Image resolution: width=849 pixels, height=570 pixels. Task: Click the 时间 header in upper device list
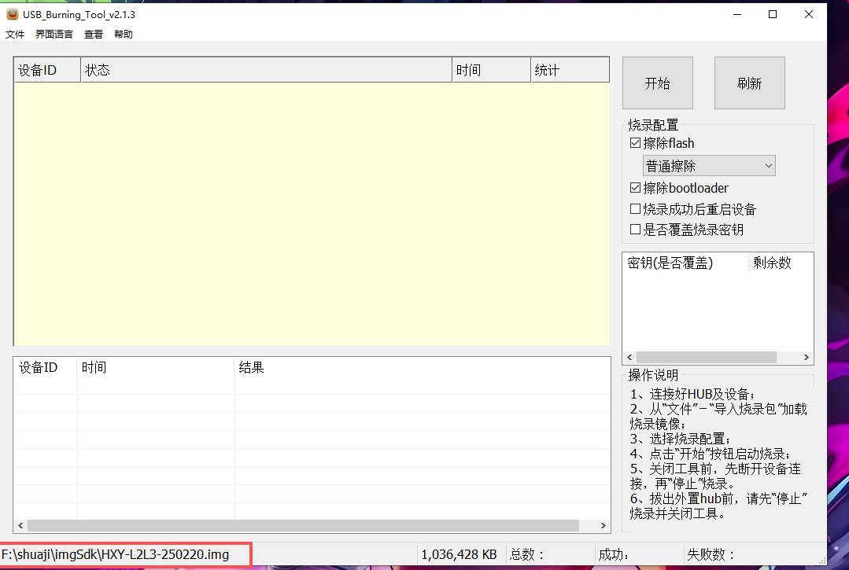491,71
